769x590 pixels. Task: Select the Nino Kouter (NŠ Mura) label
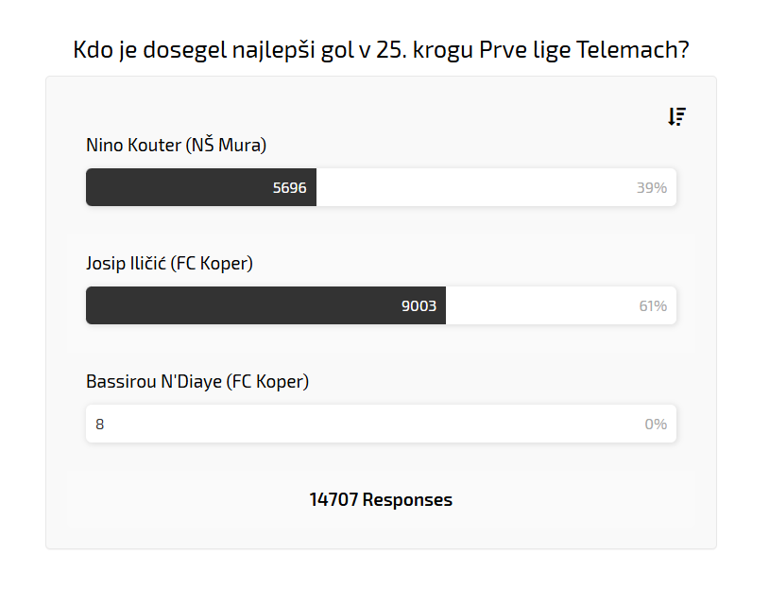176,146
